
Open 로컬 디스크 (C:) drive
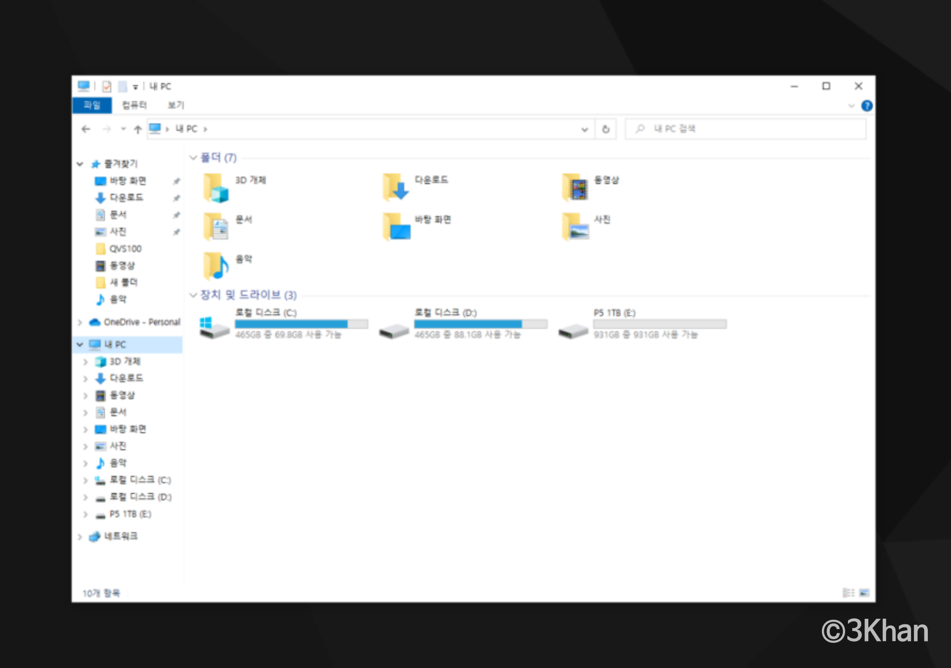tap(214, 327)
